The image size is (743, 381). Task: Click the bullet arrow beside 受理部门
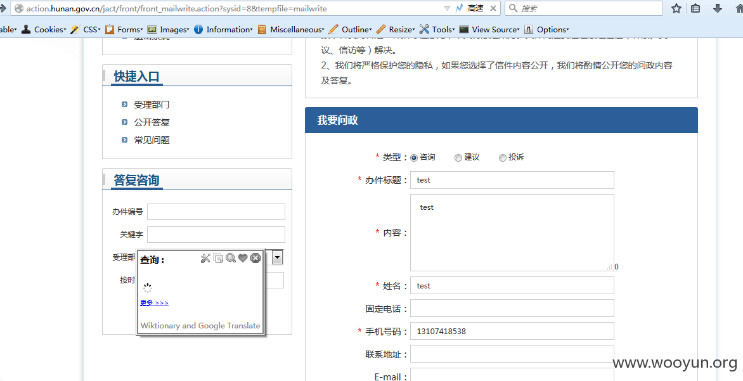click(x=125, y=104)
